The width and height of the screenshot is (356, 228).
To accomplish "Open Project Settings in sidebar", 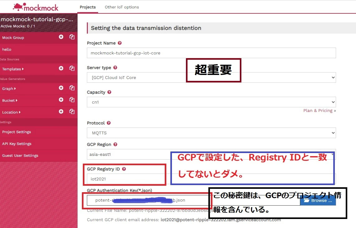I will click(39, 132).
